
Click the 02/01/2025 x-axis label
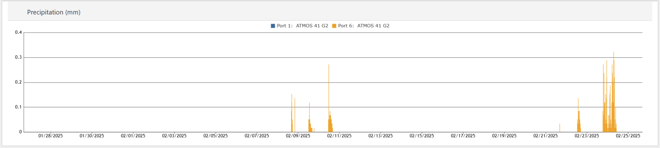pos(133,136)
